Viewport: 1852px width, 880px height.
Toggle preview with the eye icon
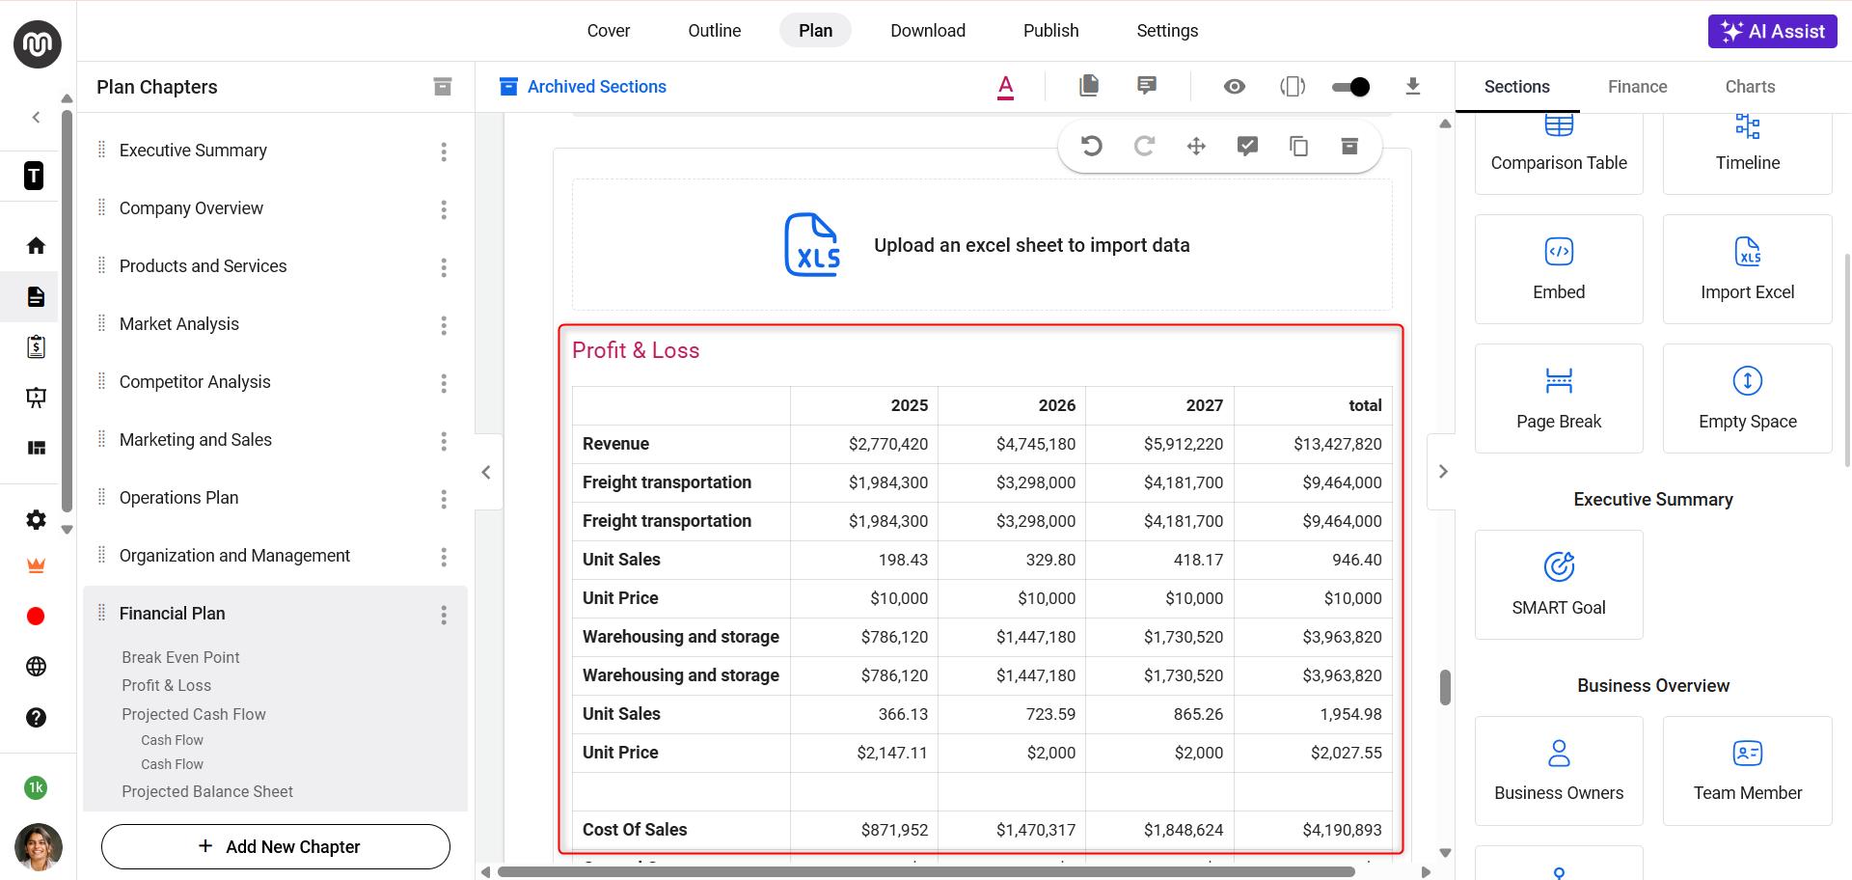click(x=1234, y=87)
